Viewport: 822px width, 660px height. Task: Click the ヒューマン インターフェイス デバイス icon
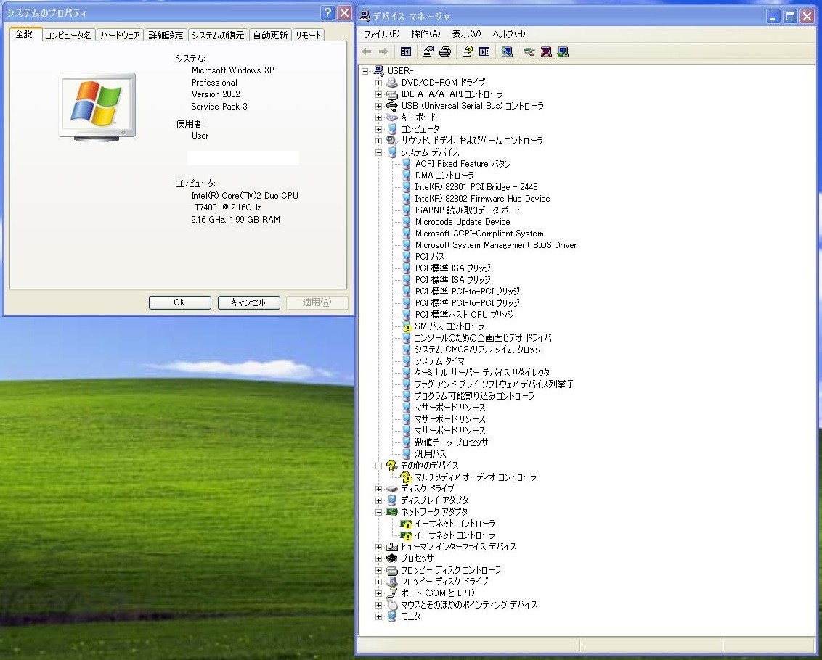(x=391, y=547)
